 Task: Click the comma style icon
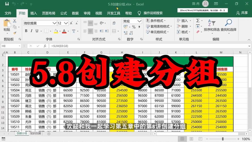pyautogui.click(x=139, y=27)
